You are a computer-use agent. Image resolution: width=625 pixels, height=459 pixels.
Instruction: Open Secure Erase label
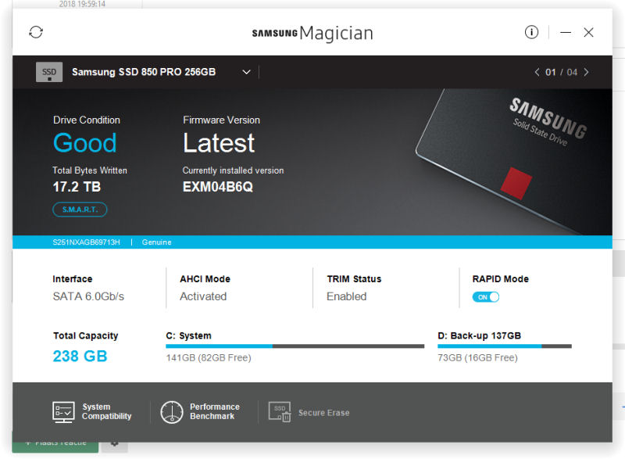pos(323,413)
